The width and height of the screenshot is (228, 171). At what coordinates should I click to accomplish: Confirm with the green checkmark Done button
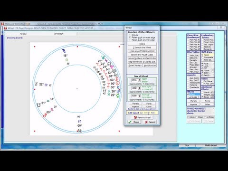pos(134,122)
